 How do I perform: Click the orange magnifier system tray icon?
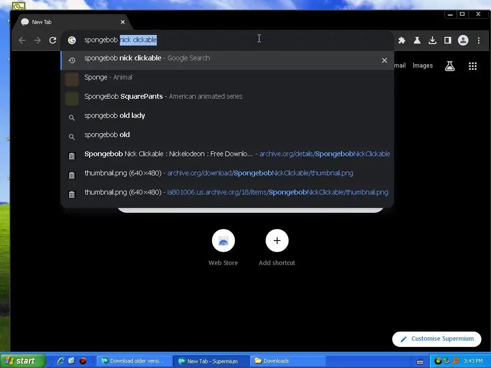tap(456, 361)
